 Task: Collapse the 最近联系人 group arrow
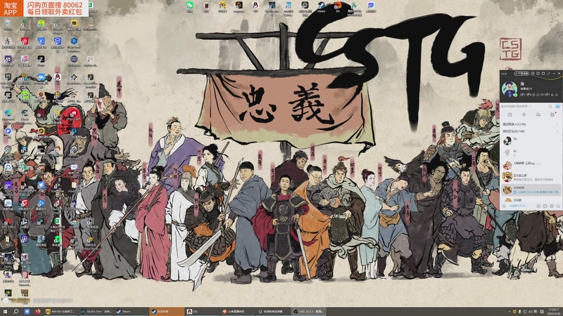[557, 124]
